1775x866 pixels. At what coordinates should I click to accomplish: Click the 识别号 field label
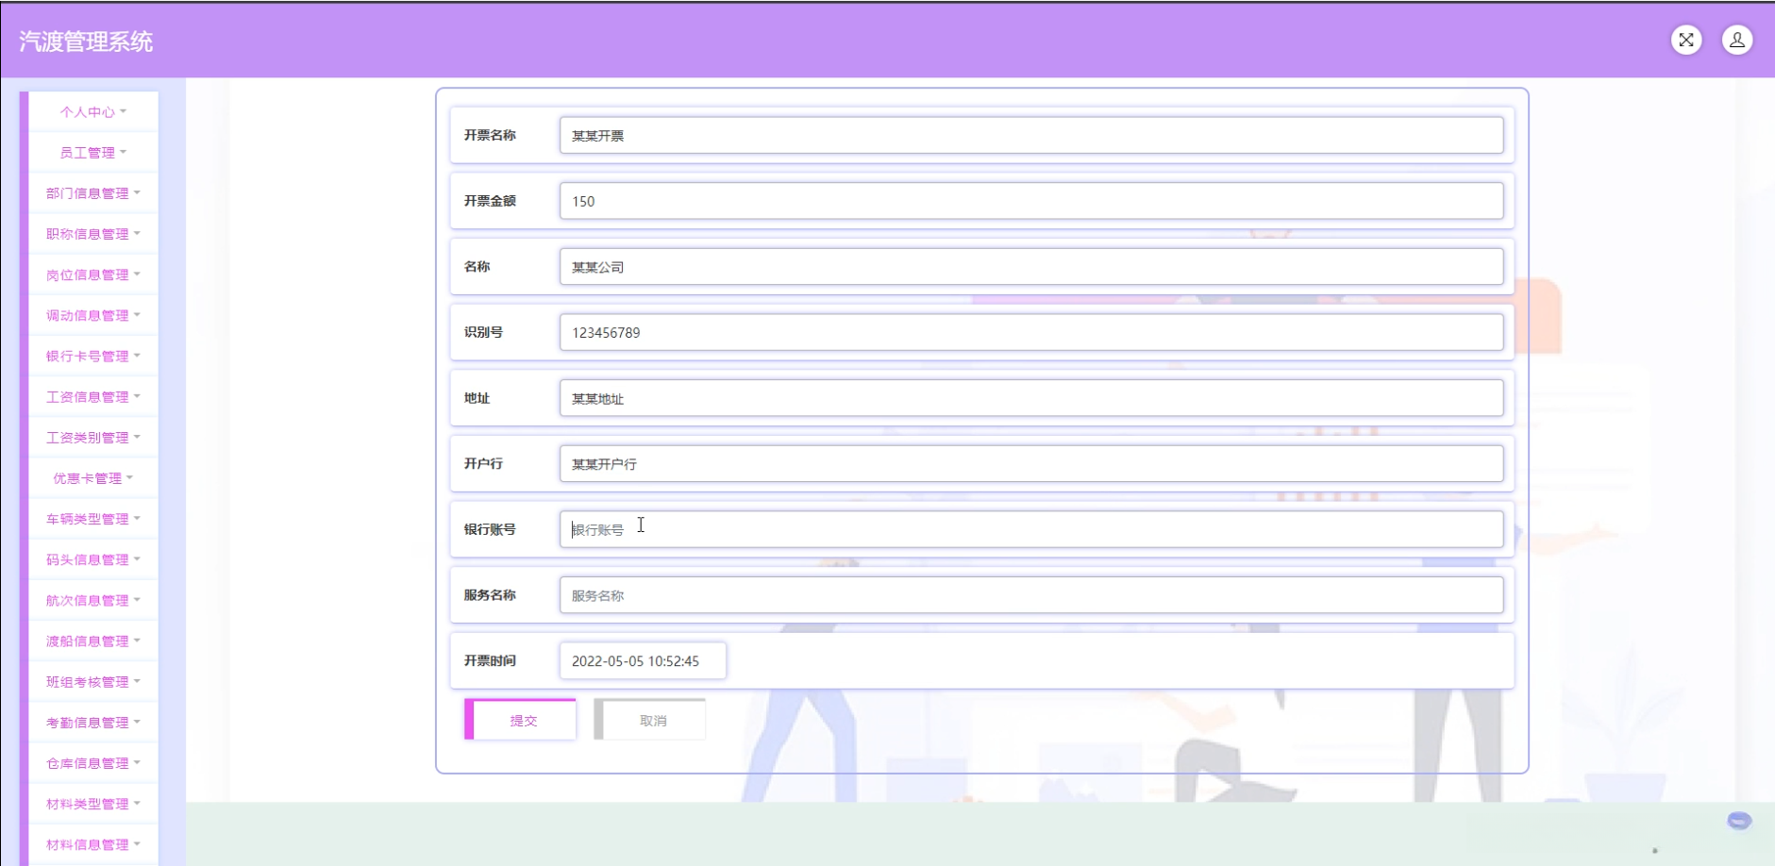(483, 332)
